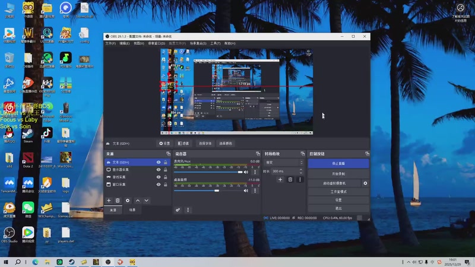Viewport: 475px width, 267px height.
Task: Lock the game capture source
Action: [166, 177]
